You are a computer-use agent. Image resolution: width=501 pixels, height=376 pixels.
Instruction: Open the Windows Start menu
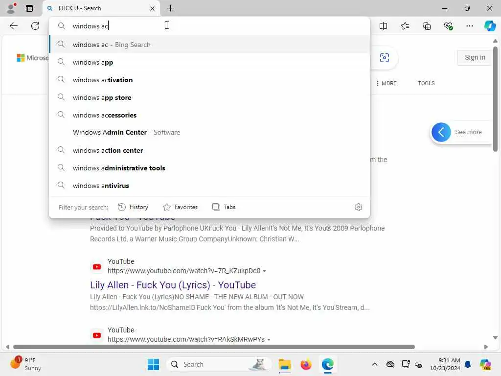click(x=153, y=364)
